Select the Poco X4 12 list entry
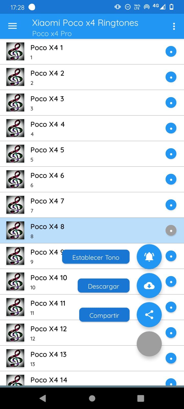Image resolution: width=184 pixels, height=409 pixels. pos(92,333)
